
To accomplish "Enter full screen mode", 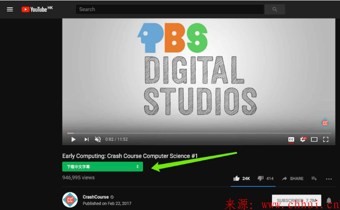I will [325, 139].
